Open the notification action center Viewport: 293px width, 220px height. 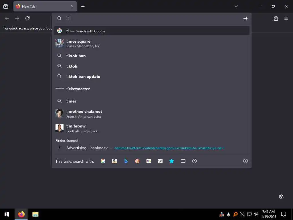(284, 214)
